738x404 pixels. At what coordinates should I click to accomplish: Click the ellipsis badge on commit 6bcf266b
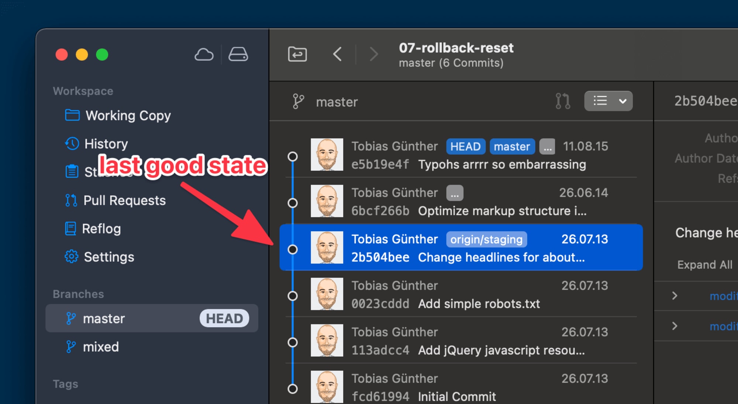[455, 193]
